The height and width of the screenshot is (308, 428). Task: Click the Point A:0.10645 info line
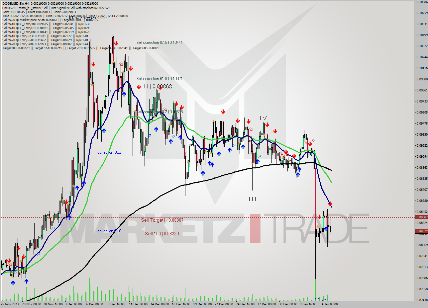coord(39,12)
